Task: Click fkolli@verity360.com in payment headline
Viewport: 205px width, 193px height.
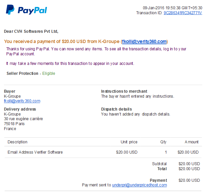Action: pyautogui.click(x=144, y=41)
